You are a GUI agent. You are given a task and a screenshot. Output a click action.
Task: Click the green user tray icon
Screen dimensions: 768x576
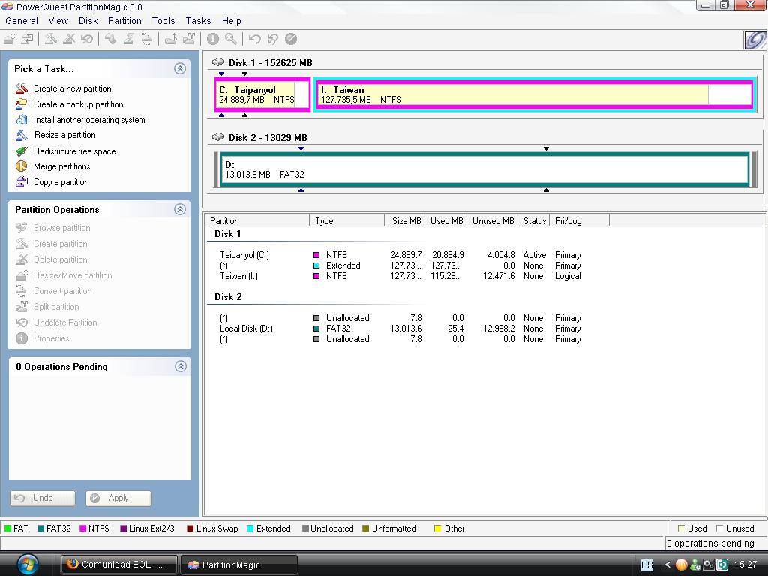click(x=695, y=565)
